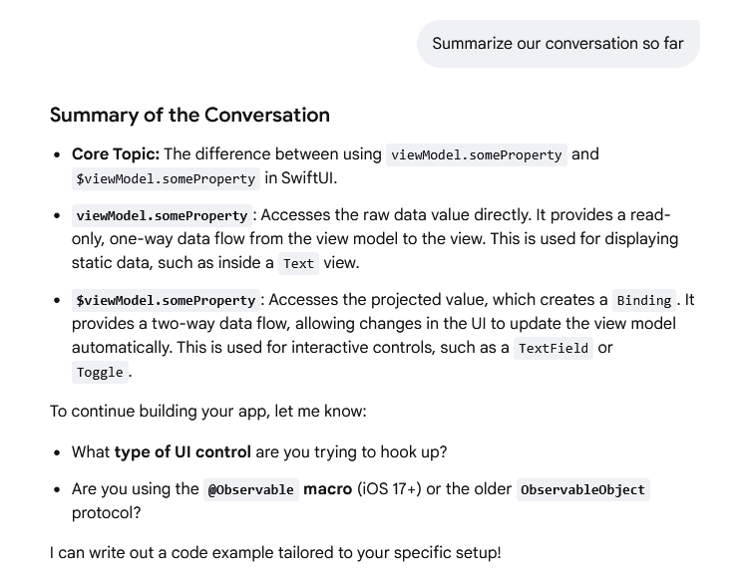Click the "Toggle" inline code chip
Viewport: 745px width, 576px height.
click(x=100, y=372)
